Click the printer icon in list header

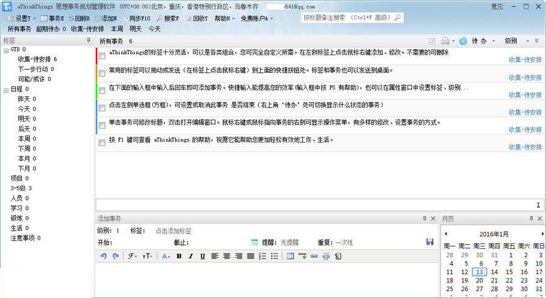coord(445,41)
